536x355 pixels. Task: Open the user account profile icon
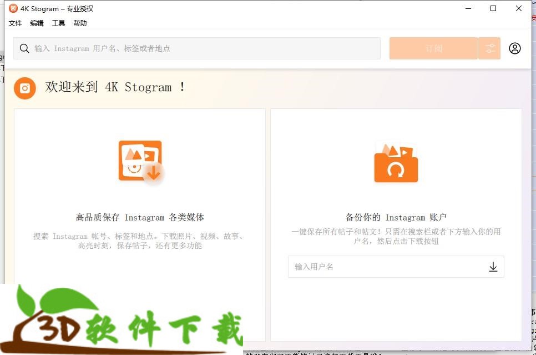515,48
